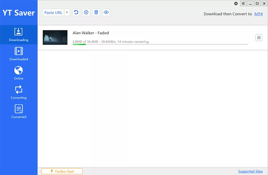Switch to the Downloading tab
268x175 pixels.
[19, 35]
